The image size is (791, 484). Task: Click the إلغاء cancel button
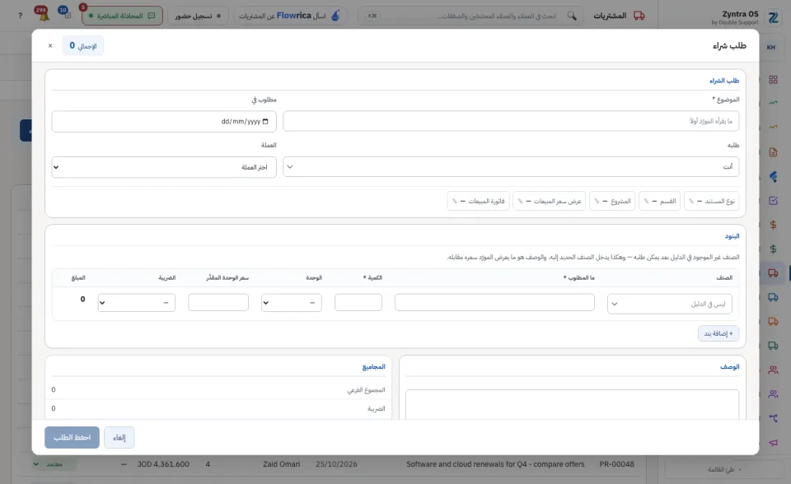point(119,438)
